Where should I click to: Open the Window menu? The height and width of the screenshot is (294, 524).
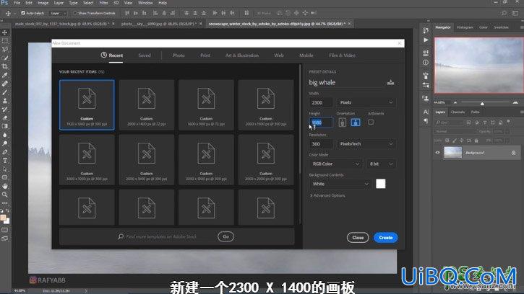145,3
